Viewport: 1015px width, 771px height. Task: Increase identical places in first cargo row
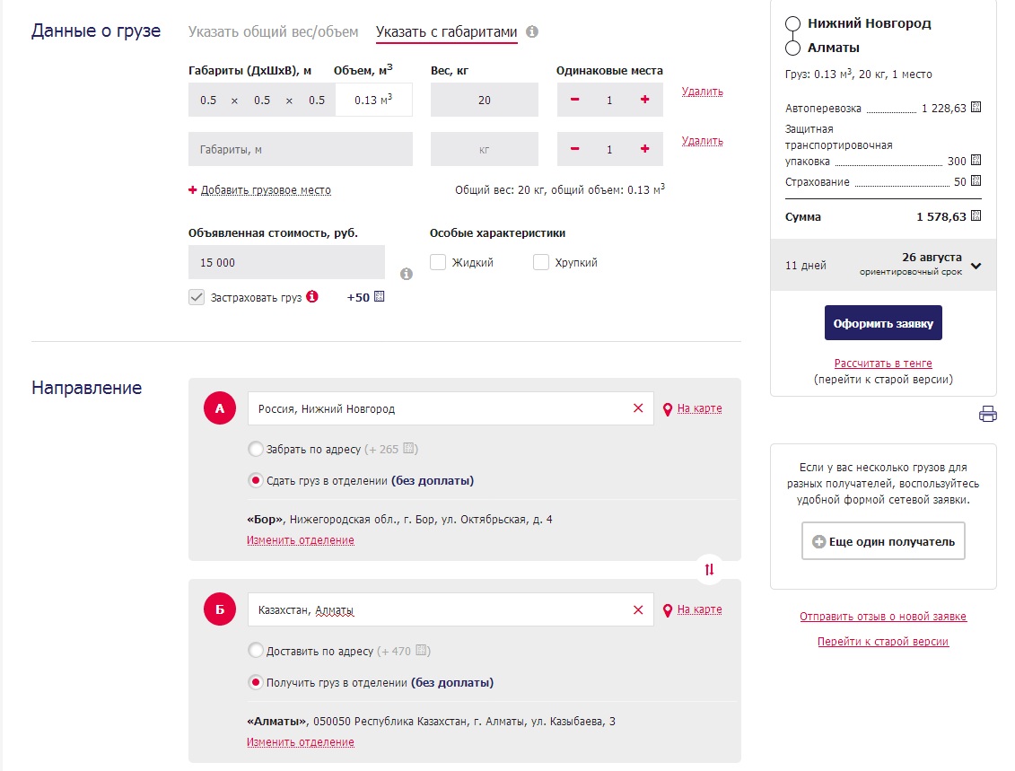(x=644, y=100)
